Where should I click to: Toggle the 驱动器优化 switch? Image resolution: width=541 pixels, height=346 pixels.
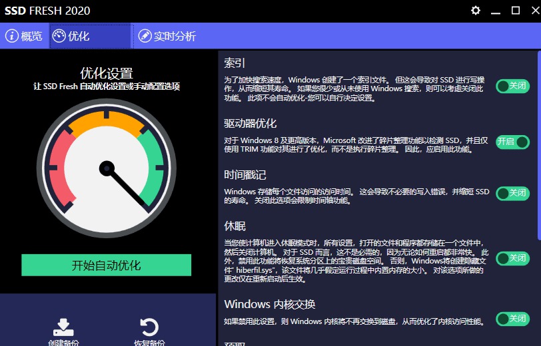[x=513, y=142]
